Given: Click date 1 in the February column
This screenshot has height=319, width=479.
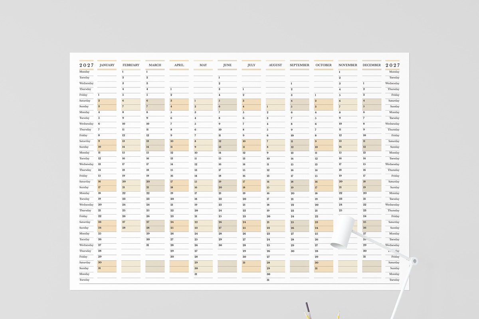Looking at the screenshot, I should pyautogui.click(x=123, y=72).
